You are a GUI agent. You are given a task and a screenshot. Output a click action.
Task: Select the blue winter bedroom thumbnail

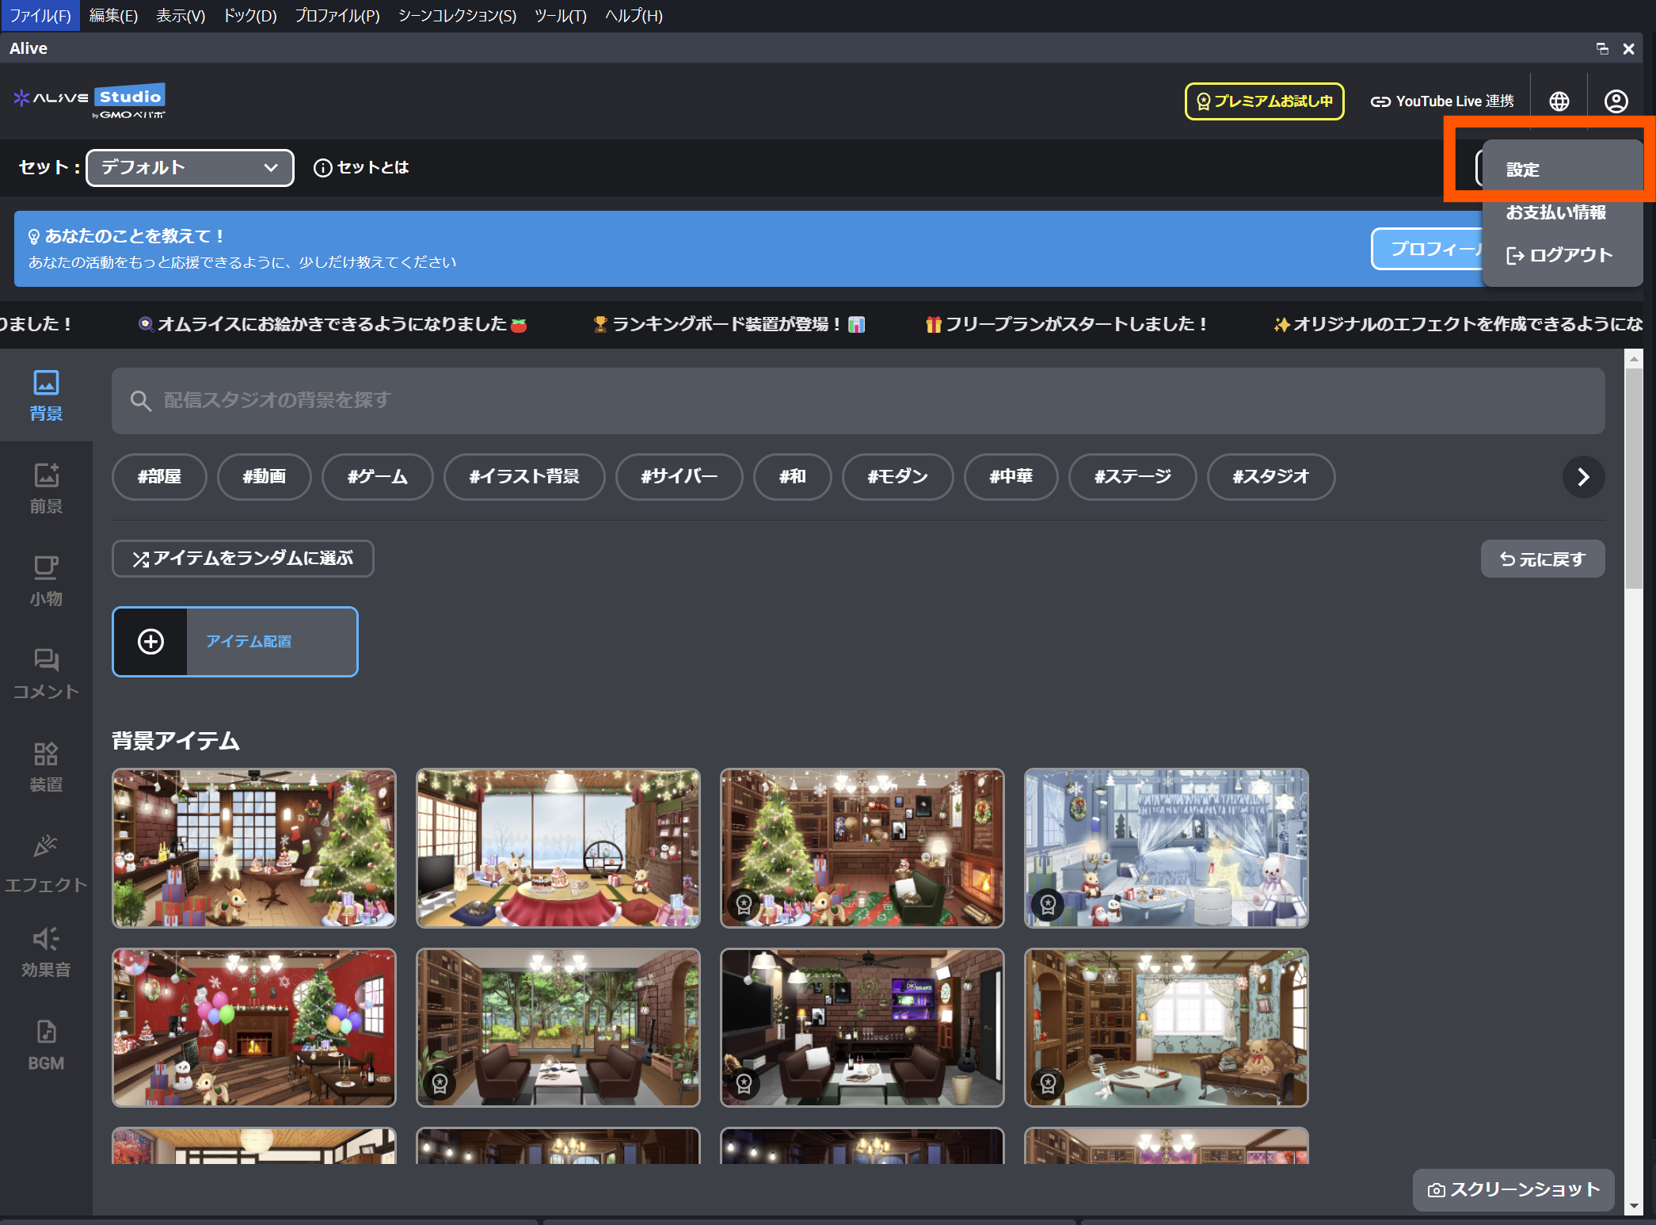click(1166, 848)
